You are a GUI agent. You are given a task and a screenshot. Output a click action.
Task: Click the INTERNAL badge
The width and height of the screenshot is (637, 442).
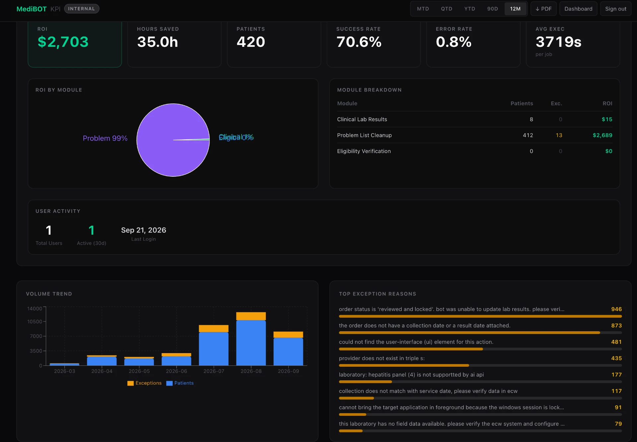click(x=82, y=9)
